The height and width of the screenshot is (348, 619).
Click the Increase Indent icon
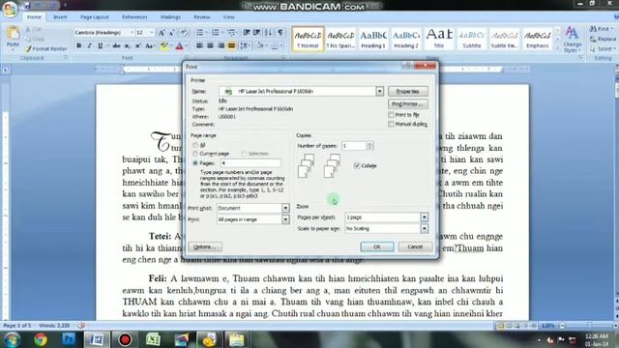(x=256, y=33)
